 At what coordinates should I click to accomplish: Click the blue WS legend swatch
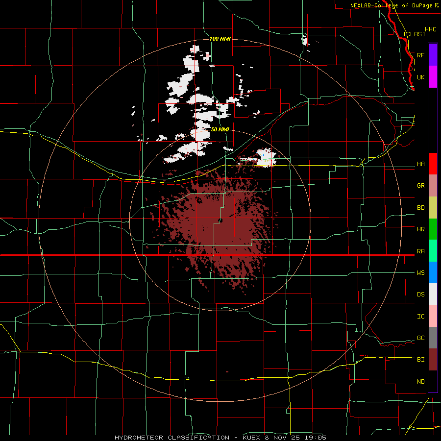433,272
